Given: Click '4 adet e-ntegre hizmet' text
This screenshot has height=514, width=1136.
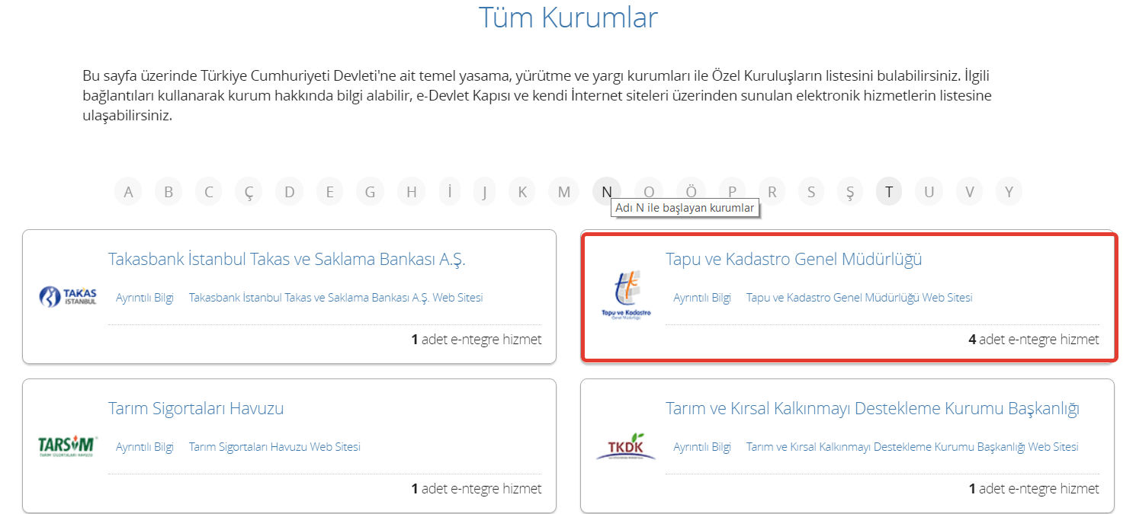Looking at the screenshot, I should coord(1035,339).
